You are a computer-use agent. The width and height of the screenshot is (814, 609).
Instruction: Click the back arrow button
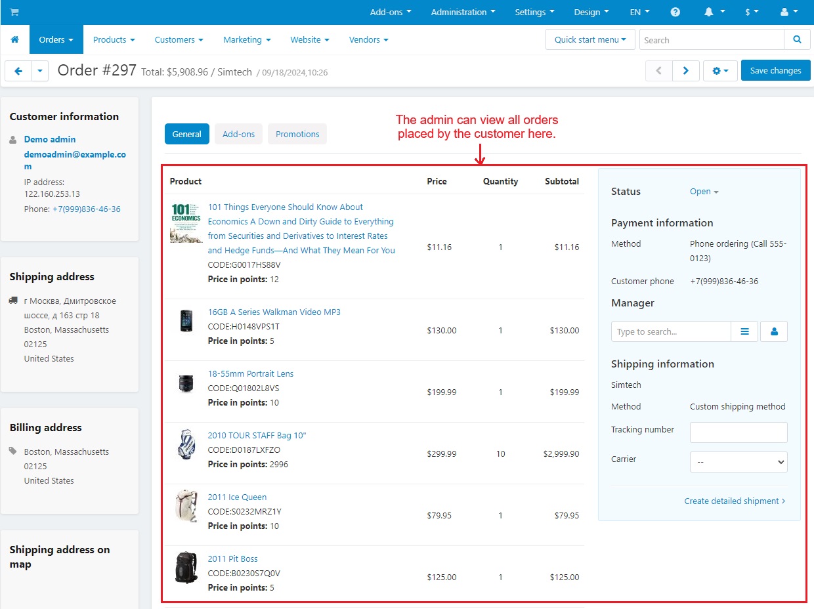18,71
